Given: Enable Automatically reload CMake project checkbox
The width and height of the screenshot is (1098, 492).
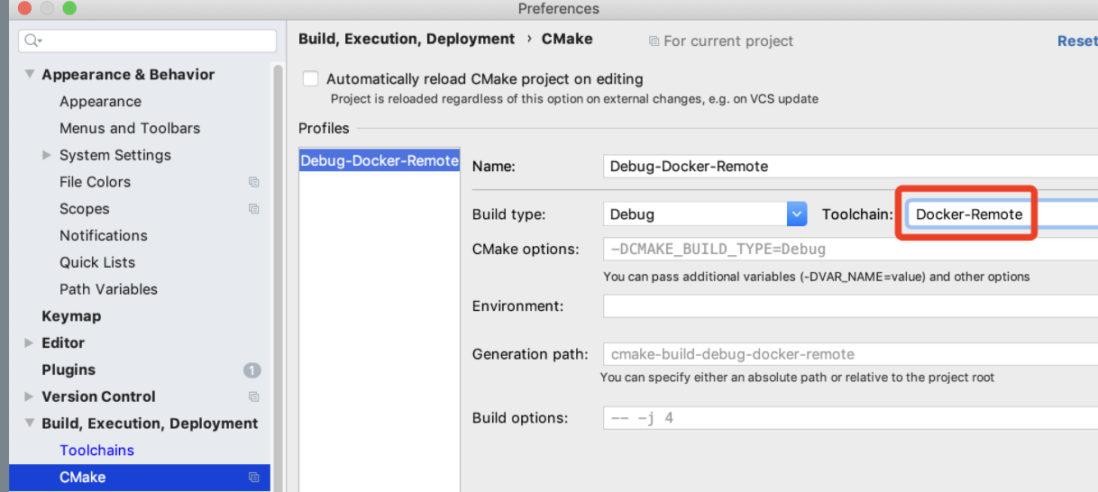Looking at the screenshot, I should click(311, 79).
